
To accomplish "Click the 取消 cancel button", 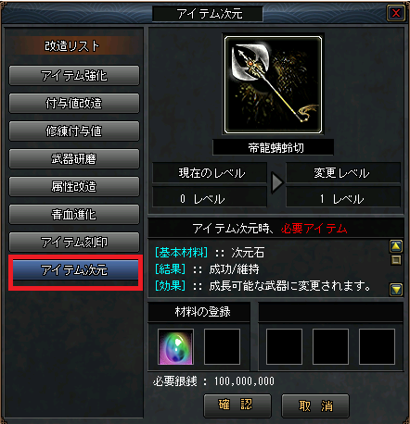I will pyautogui.click(x=315, y=405).
